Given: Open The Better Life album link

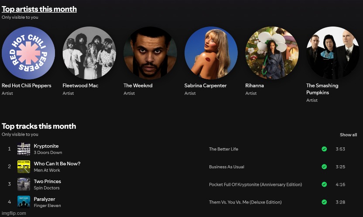Looking at the screenshot, I should (223, 149).
